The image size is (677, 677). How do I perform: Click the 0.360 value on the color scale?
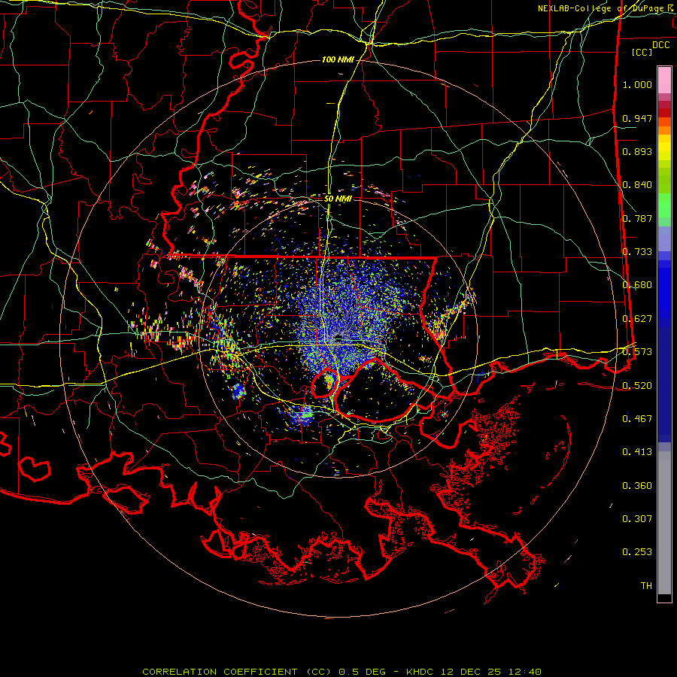637,485
